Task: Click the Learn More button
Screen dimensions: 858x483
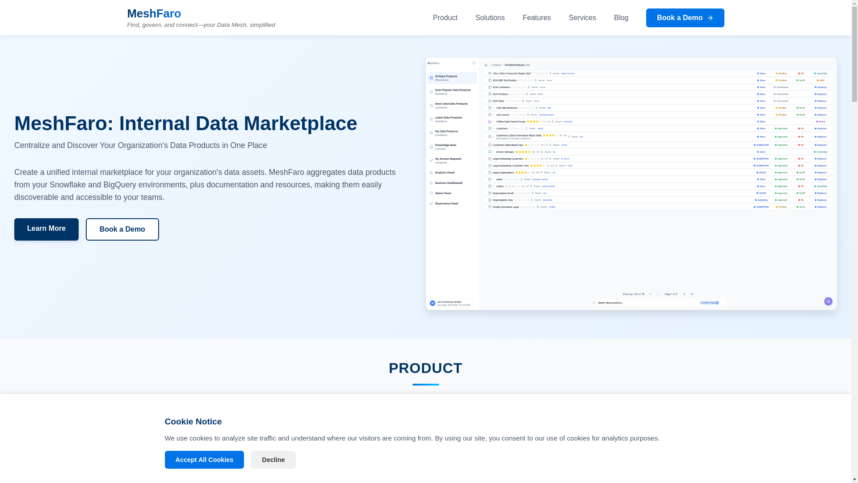Action: pos(46,229)
